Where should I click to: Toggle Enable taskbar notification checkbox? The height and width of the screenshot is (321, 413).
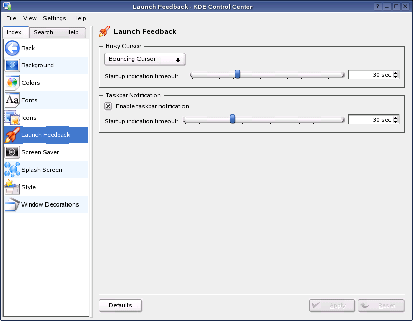[x=108, y=106]
